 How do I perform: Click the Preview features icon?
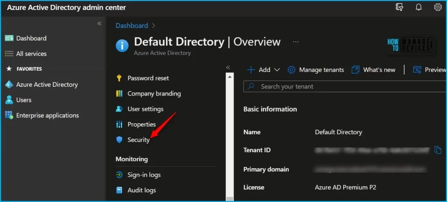pos(417,70)
